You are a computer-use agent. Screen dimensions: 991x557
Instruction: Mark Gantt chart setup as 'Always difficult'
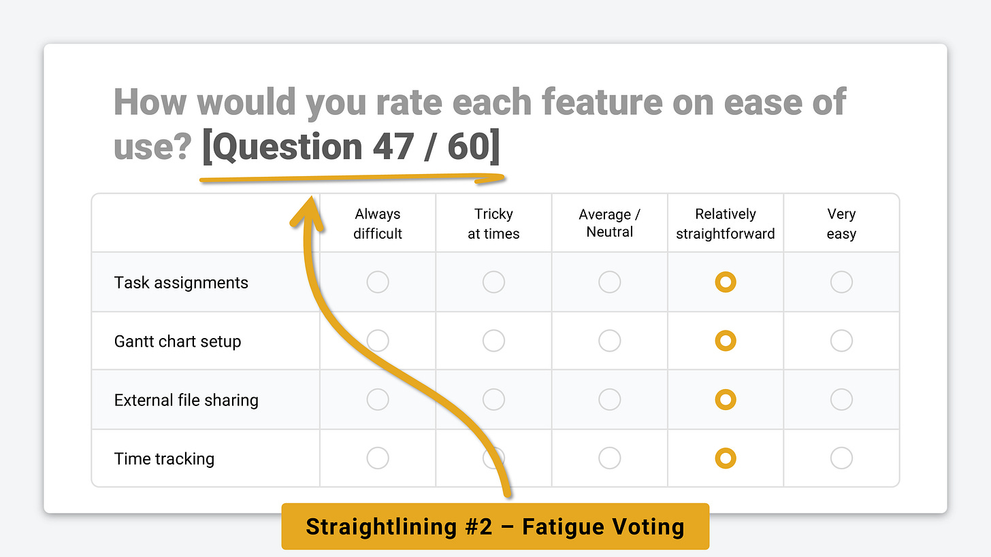tap(378, 341)
